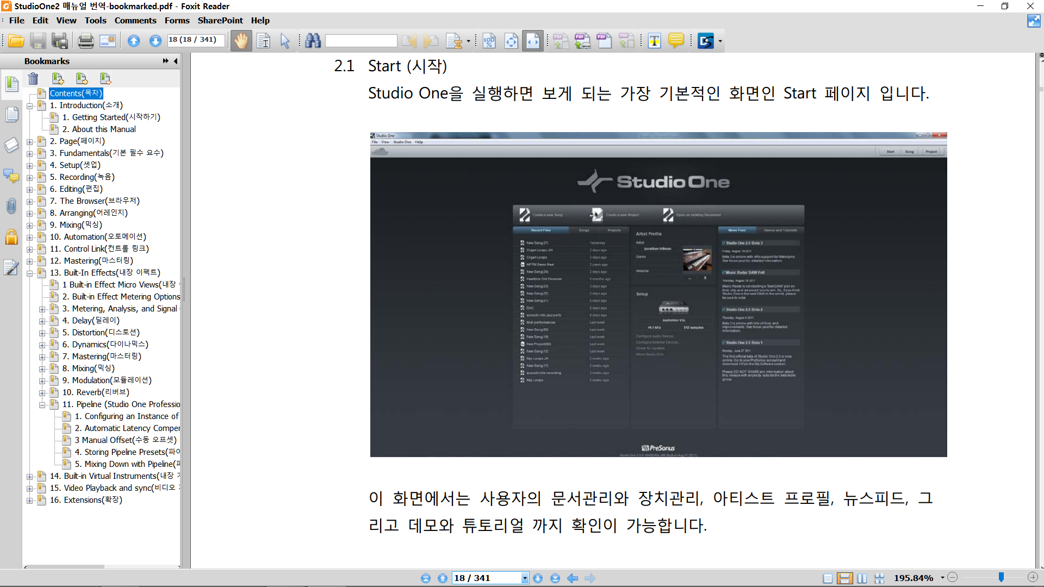The image size is (1044, 587).
Task: Open the View menu
Action: (x=66, y=21)
